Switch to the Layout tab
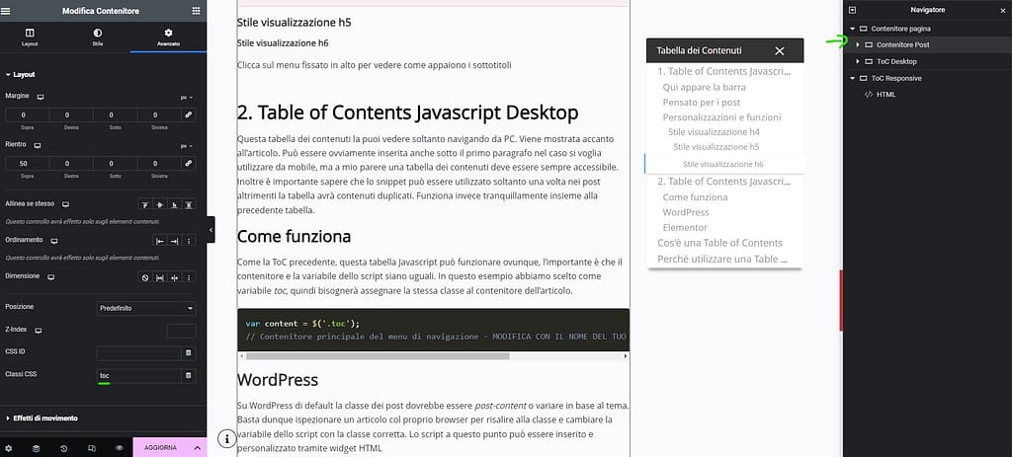Viewport: 1012px width, 457px height. point(30,38)
